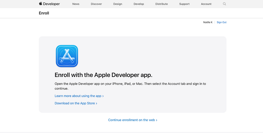Click the Enroll page title
The image size is (263, 133).
click(44, 13)
